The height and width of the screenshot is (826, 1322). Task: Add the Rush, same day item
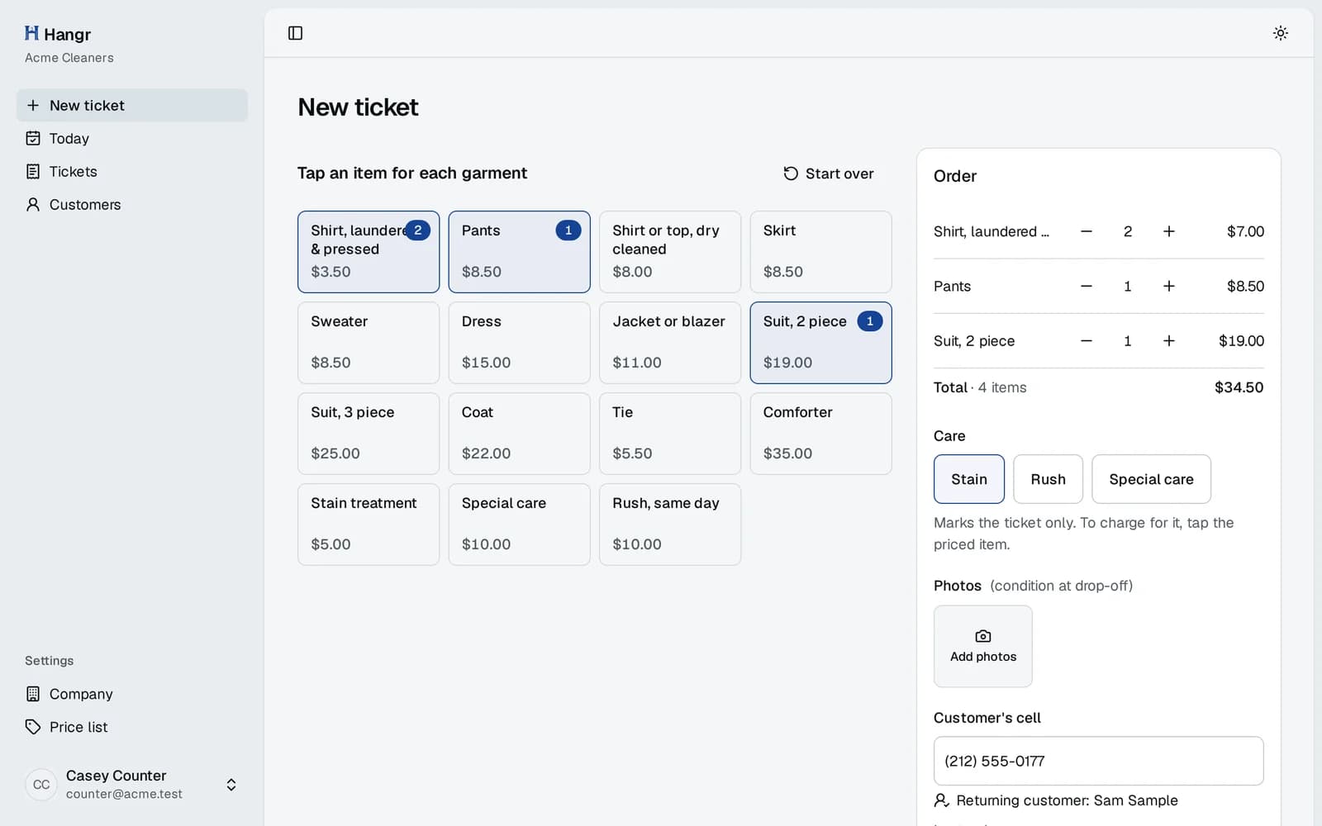coord(670,525)
